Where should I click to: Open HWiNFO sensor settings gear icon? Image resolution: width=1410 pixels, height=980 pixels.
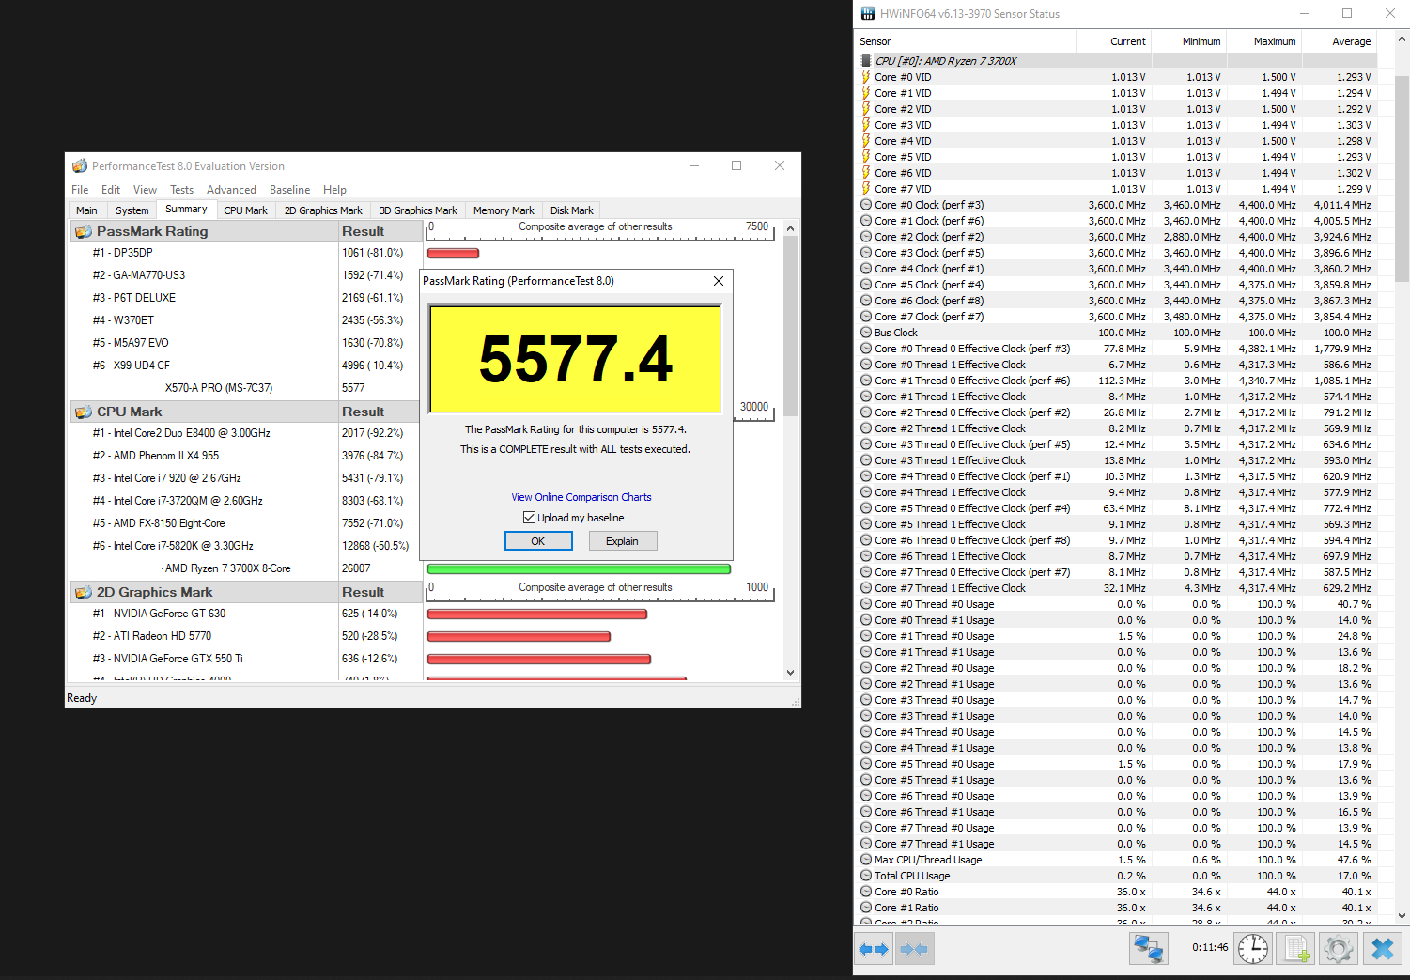1338,948
